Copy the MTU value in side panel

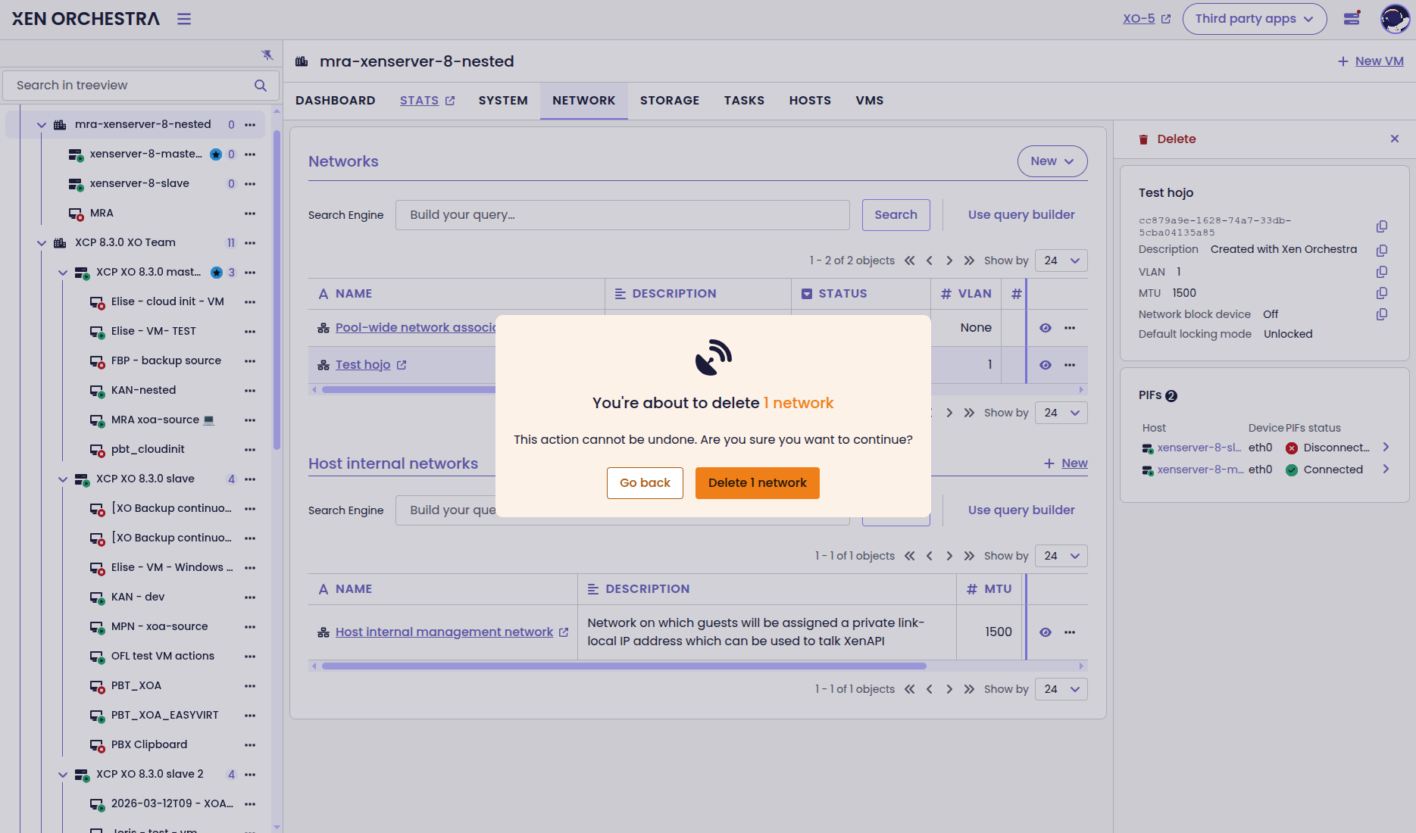(x=1382, y=293)
